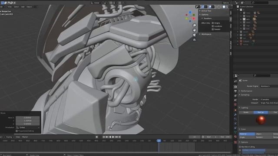The image size is (278, 156).
Task: Open the Object menu in viewport header
Action: [x=29, y=7]
